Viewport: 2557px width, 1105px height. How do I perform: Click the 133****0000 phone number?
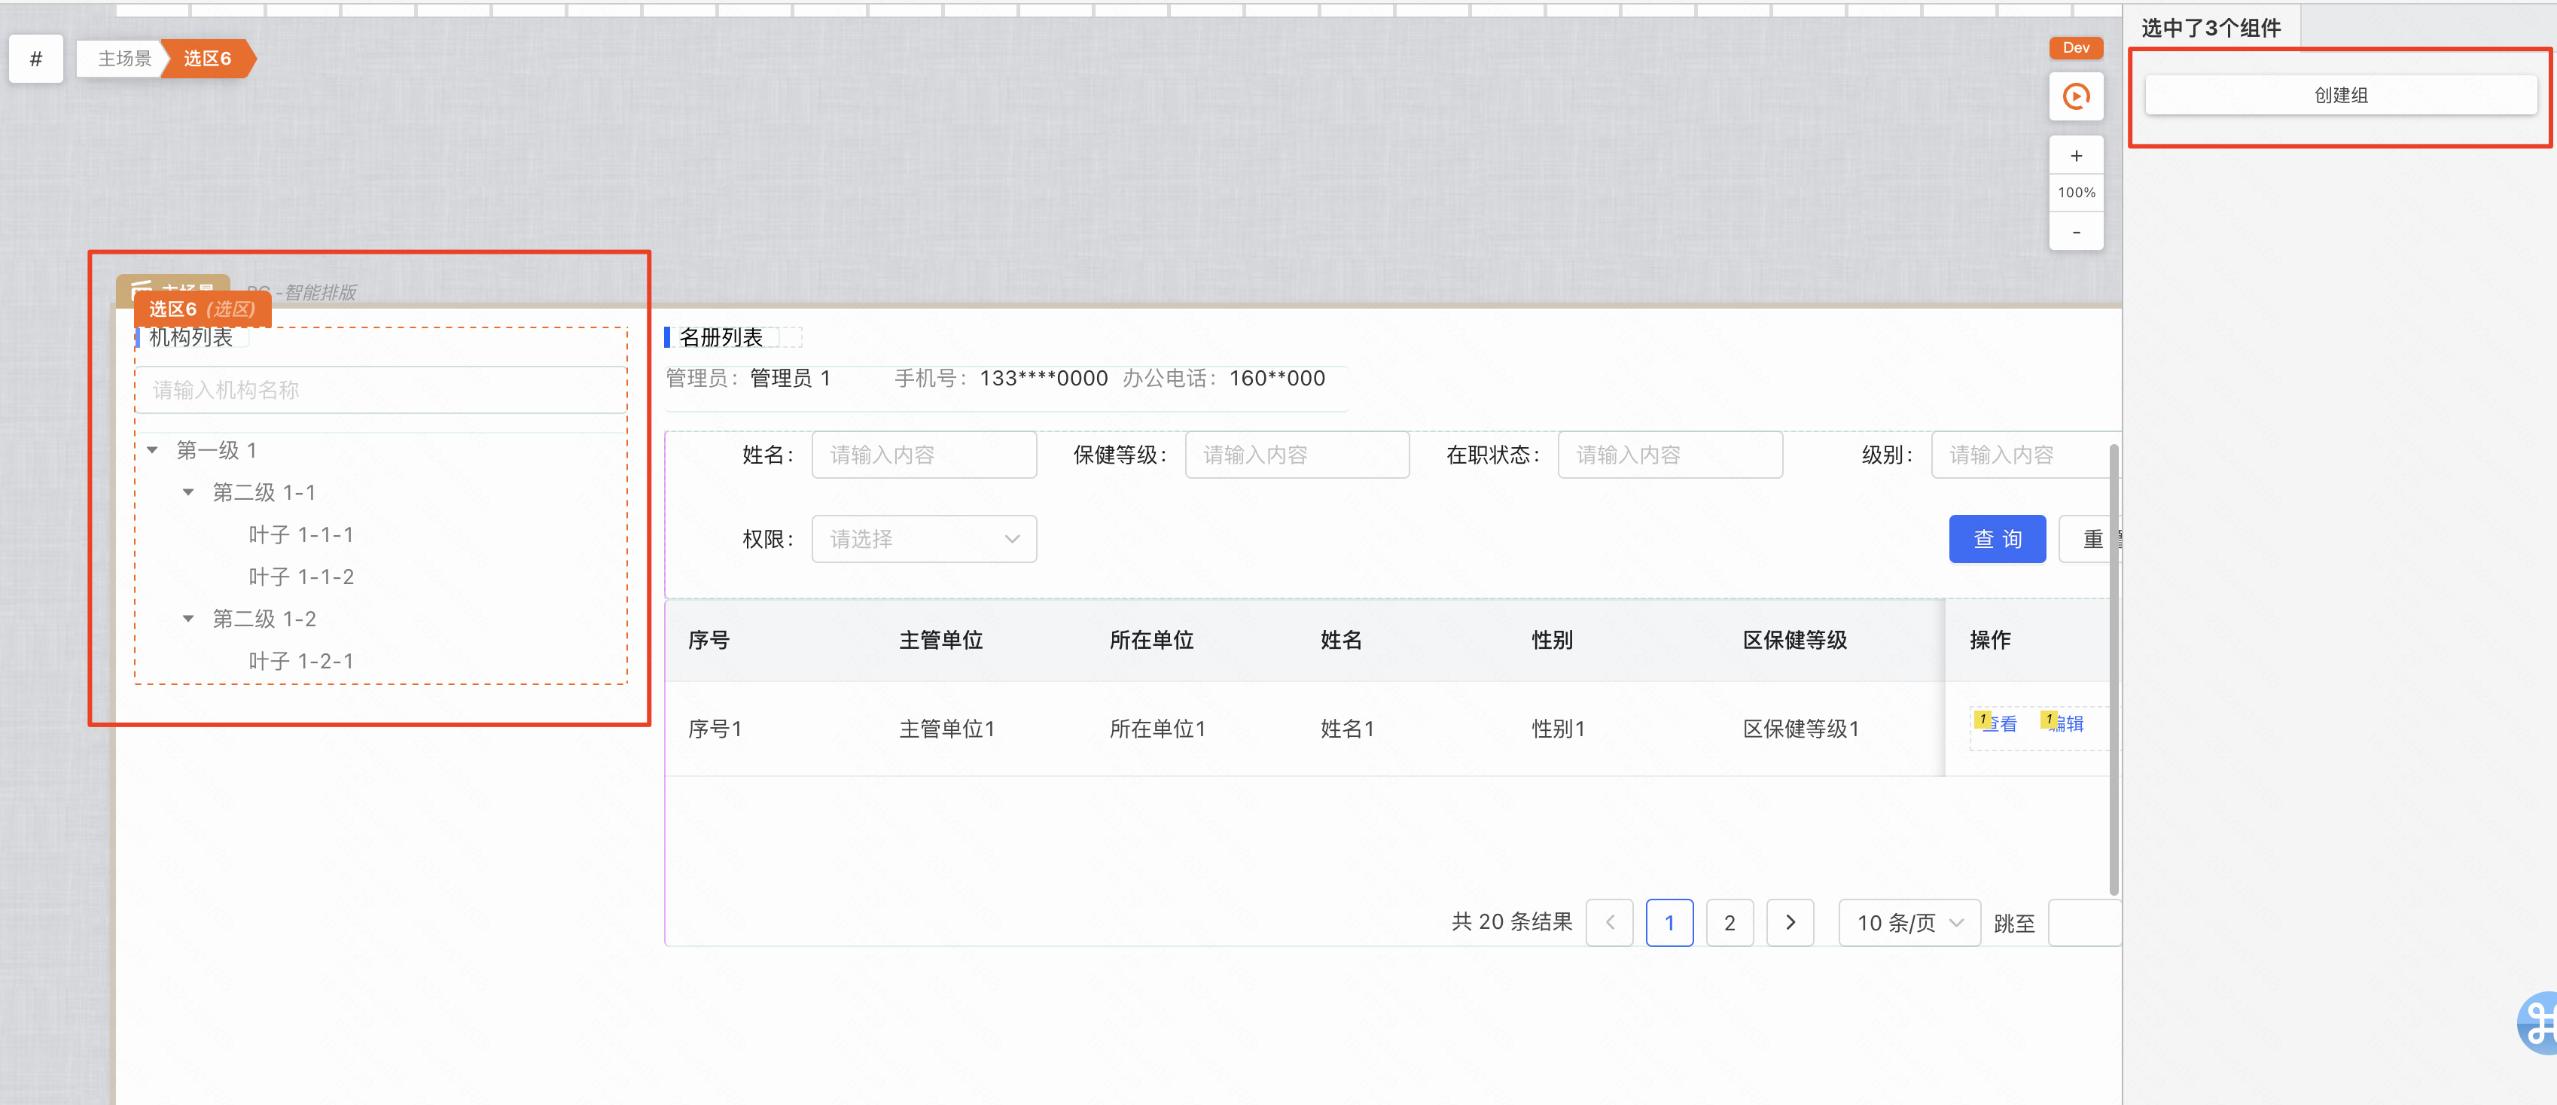click(x=1044, y=378)
